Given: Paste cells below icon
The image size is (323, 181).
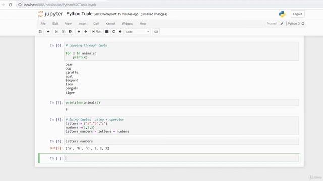Looking at the screenshot, I should 71,32.
